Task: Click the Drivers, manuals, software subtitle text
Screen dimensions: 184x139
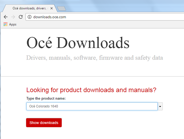Action: [x=94, y=58]
